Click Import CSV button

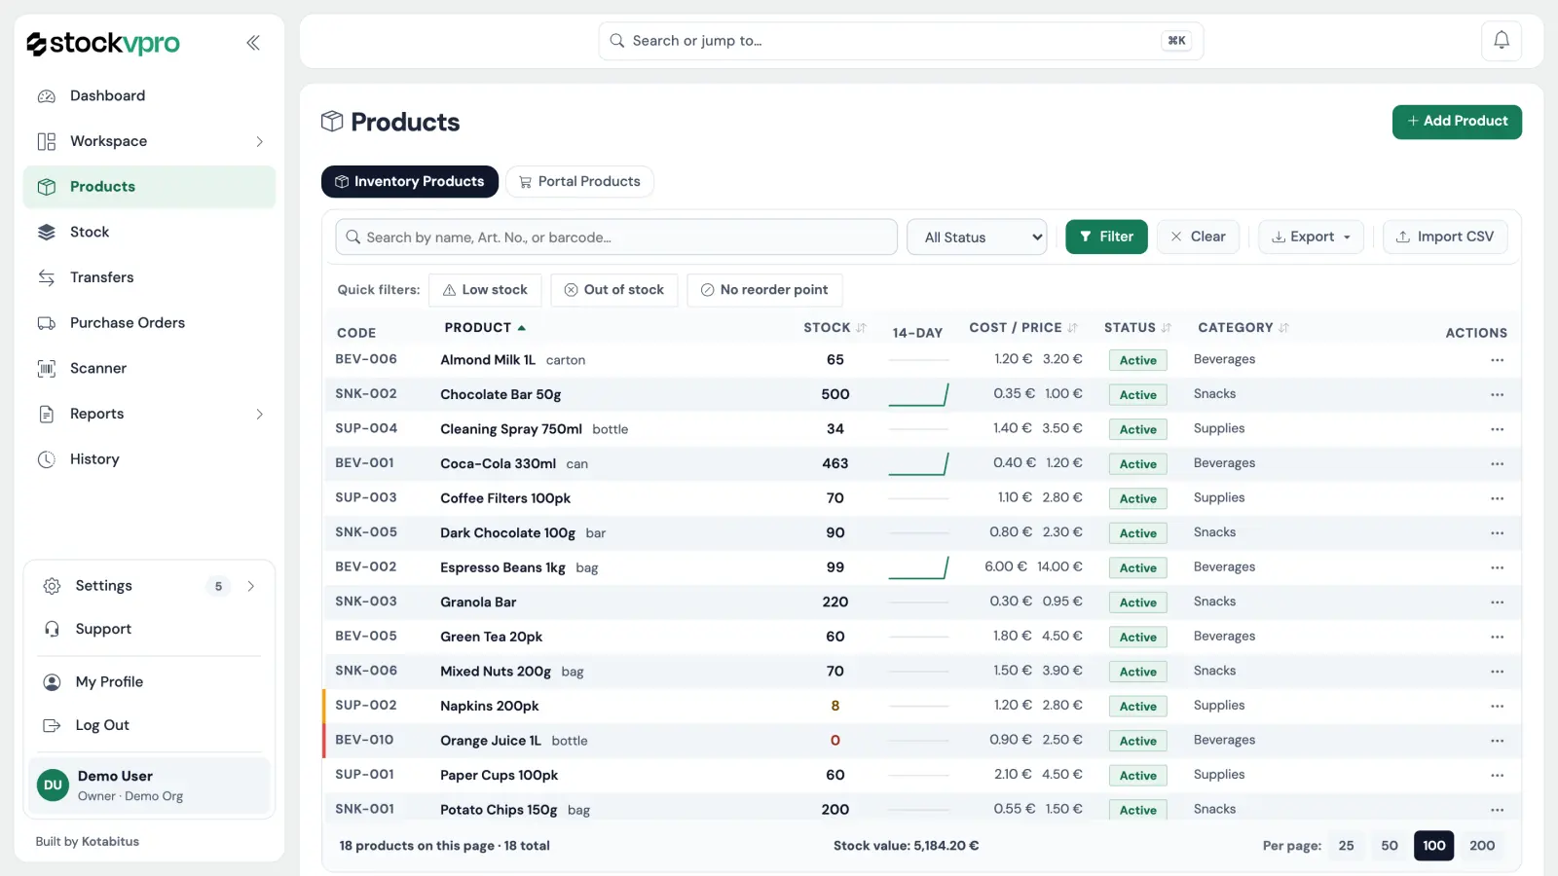tap(1445, 237)
